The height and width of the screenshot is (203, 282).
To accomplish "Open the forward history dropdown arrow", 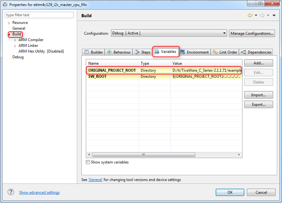I will 268,15.
